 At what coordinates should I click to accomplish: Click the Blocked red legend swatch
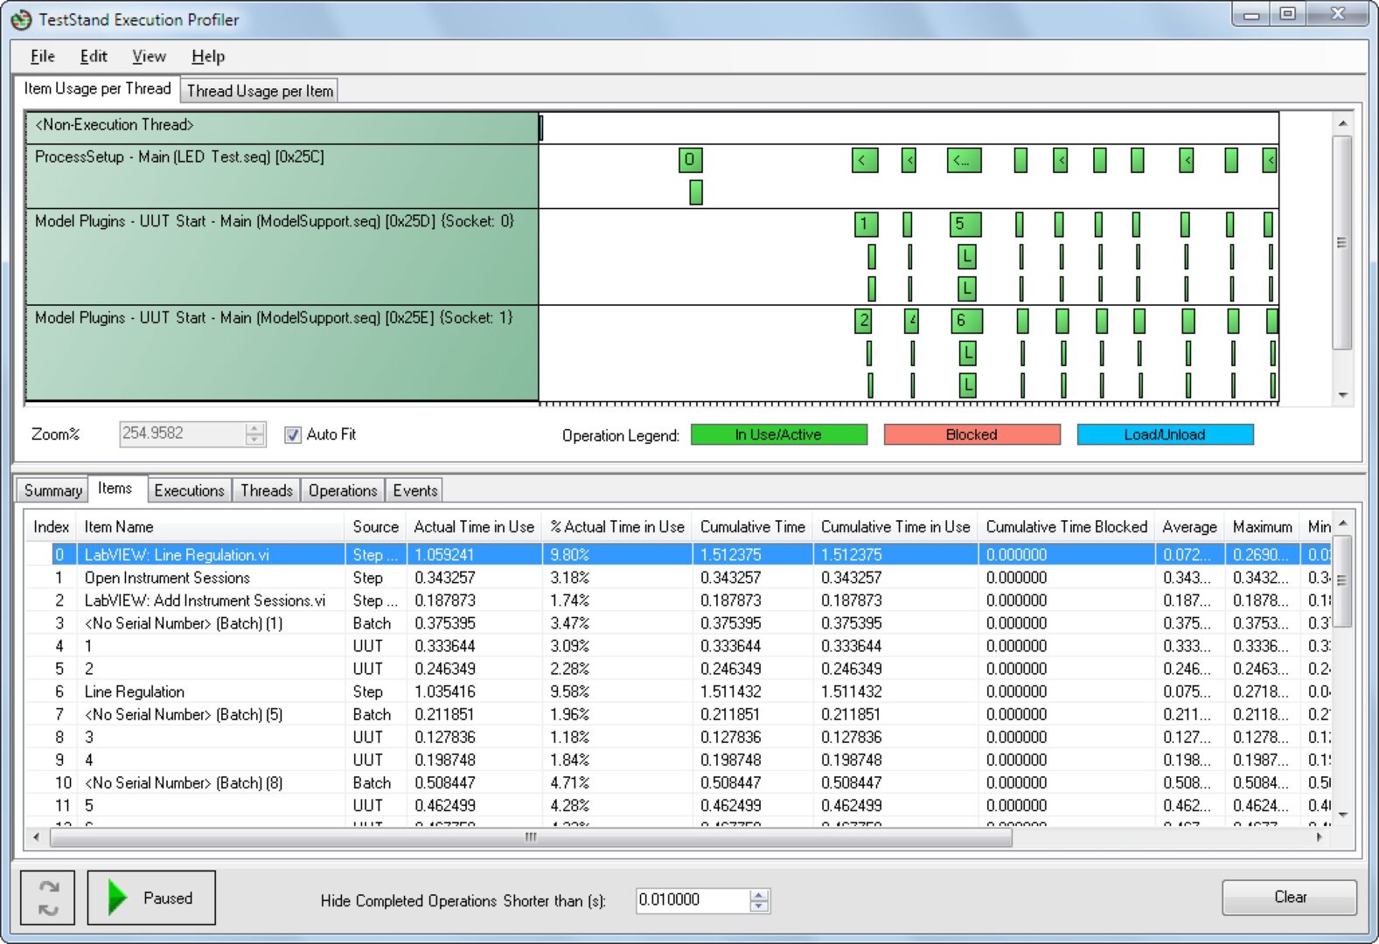pyautogui.click(x=972, y=434)
